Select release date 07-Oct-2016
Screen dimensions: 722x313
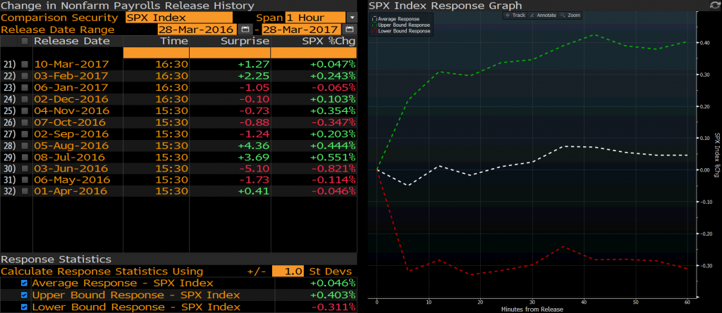click(x=70, y=122)
